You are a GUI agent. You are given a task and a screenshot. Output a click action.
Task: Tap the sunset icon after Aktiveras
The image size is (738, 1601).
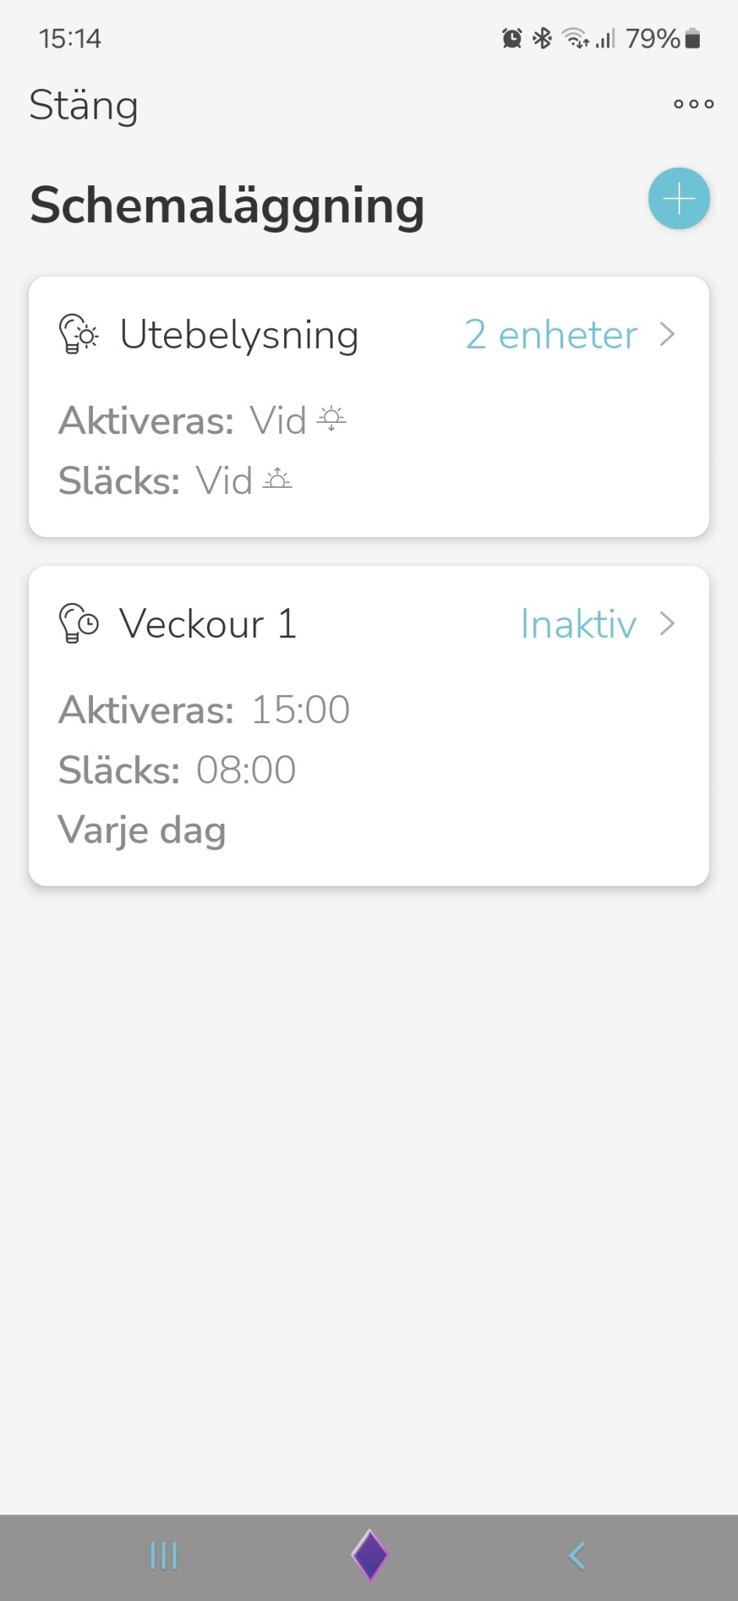pyautogui.click(x=331, y=420)
